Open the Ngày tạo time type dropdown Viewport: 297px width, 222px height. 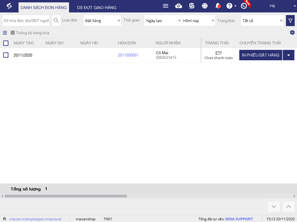coord(163,21)
